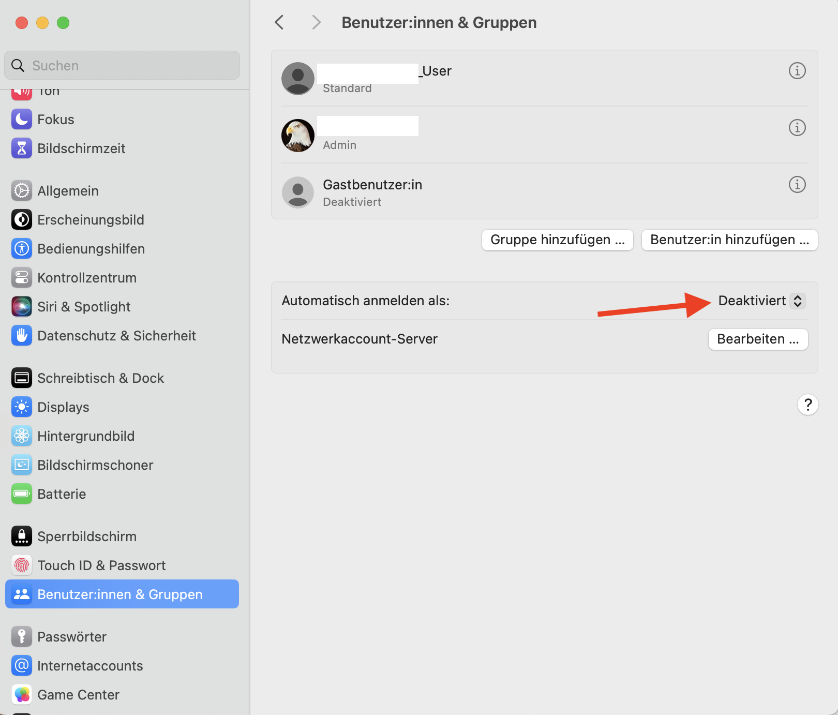Click the Batterie battery icon
Image resolution: width=838 pixels, height=715 pixels.
(x=22, y=494)
